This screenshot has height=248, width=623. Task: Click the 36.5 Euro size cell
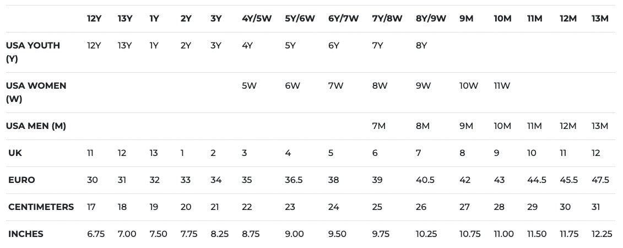[294, 180]
